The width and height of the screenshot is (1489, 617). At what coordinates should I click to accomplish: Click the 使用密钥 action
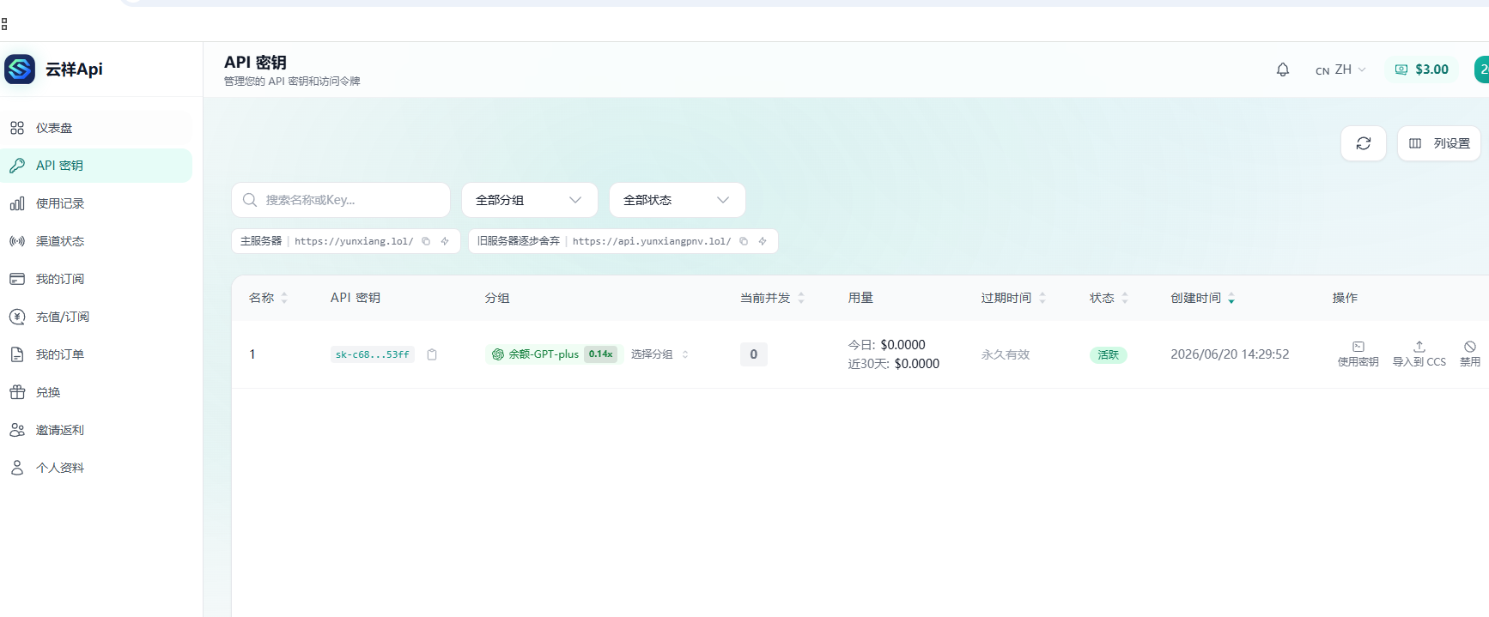1358,354
